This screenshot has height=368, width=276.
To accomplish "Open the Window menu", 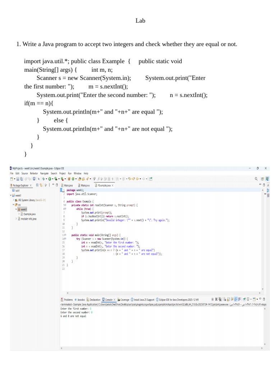I will pos(78,174).
